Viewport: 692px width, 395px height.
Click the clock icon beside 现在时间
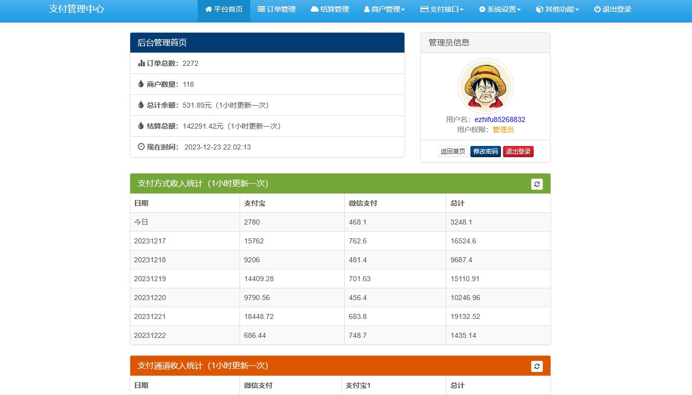[x=140, y=146]
